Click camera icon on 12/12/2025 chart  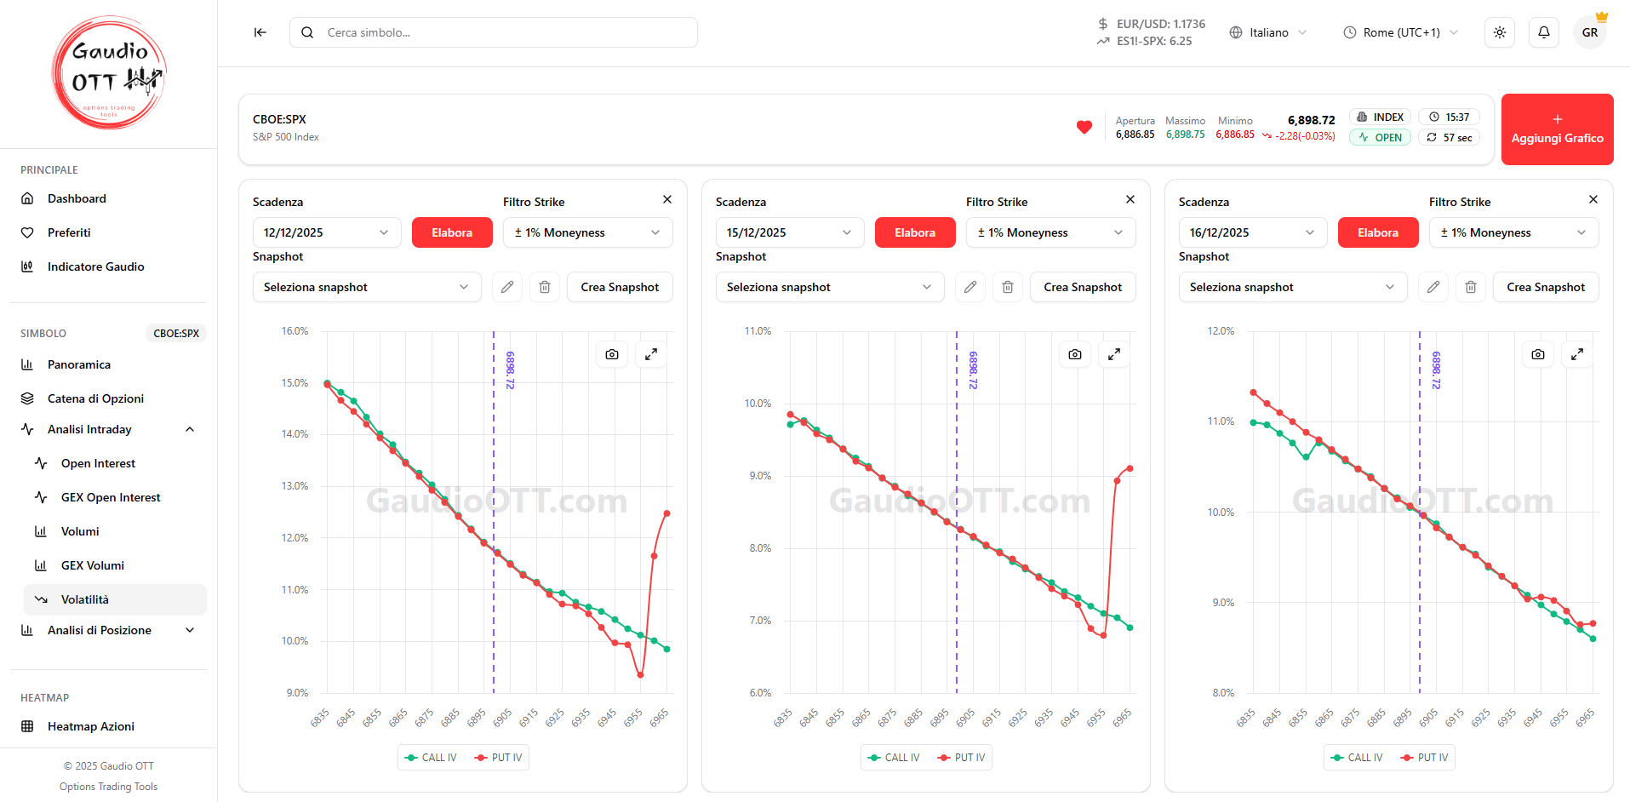point(612,354)
